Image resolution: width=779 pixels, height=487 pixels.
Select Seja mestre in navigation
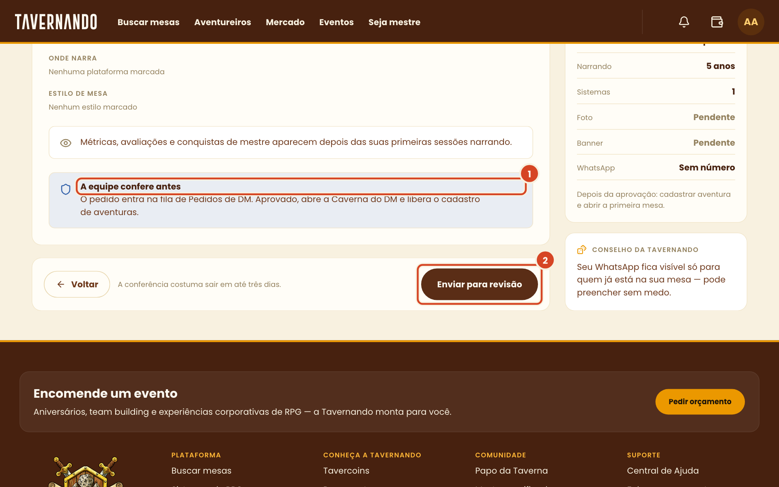pyautogui.click(x=394, y=22)
